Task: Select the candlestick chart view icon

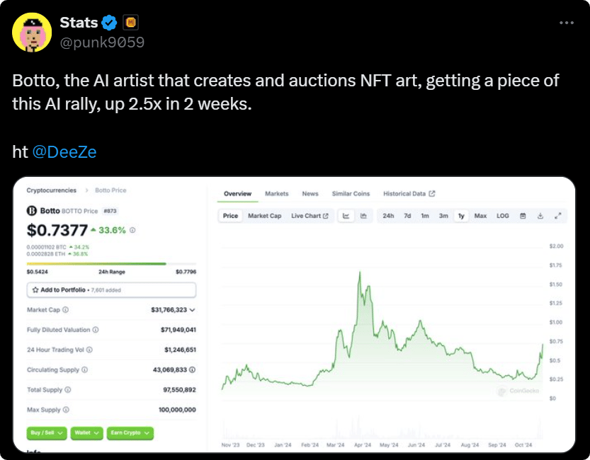Action: pos(363,216)
